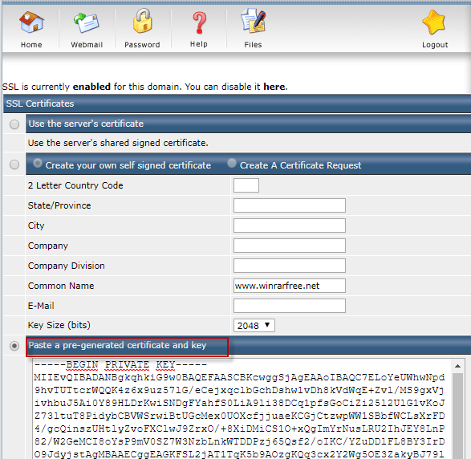This screenshot has width=471, height=459.
Task: Open the Home house icon
Action: (31, 22)
